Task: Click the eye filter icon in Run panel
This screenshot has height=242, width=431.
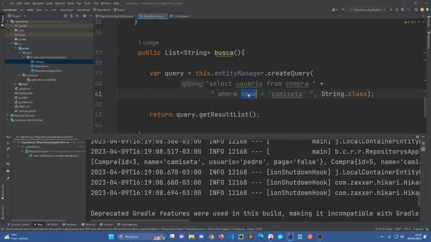Action: (x=8, y=164)
